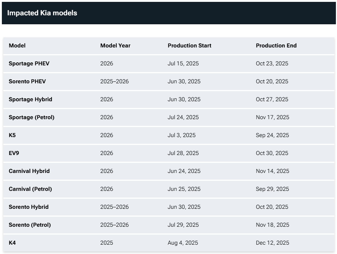Select the Sportage PHEV row name
This screenshot has height=254, width=337.
click(29, 63)
